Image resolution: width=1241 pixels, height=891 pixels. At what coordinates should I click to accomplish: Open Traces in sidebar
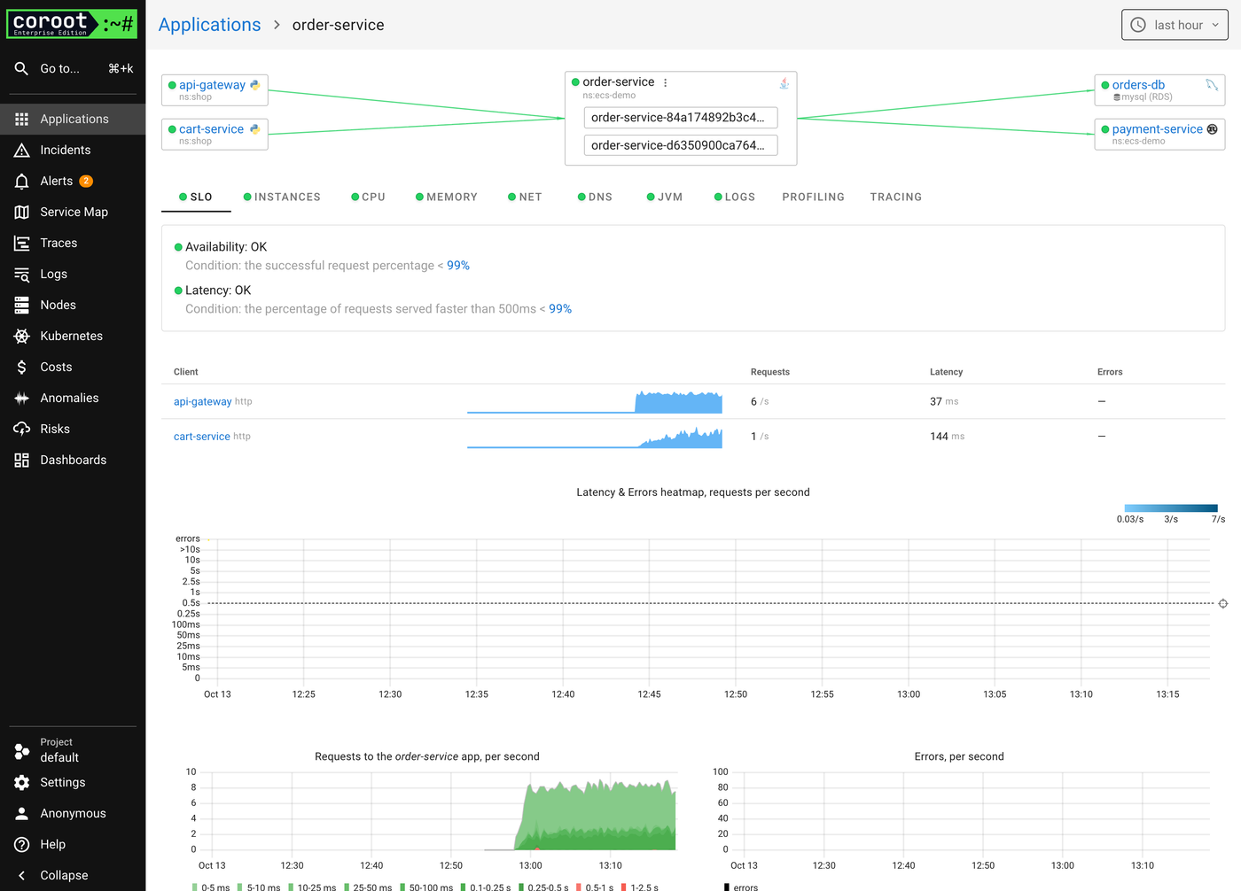pyautogui.click(x=73, y=243)
